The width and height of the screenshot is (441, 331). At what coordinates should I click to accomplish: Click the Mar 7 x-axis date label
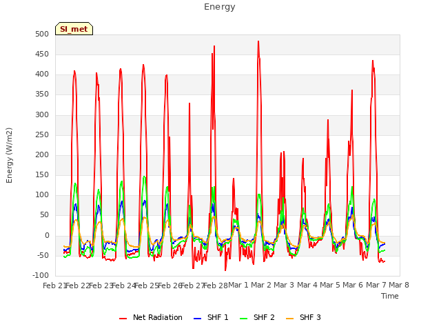pos(376,285)
